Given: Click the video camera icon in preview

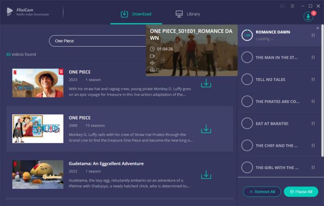Looking at the screenshot, I should tap(152, 56).
